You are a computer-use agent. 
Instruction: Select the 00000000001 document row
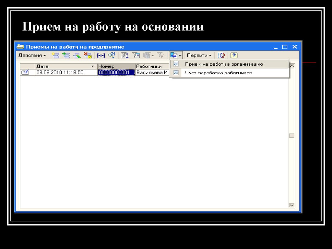pyautogui.click(x=116, y=72)
